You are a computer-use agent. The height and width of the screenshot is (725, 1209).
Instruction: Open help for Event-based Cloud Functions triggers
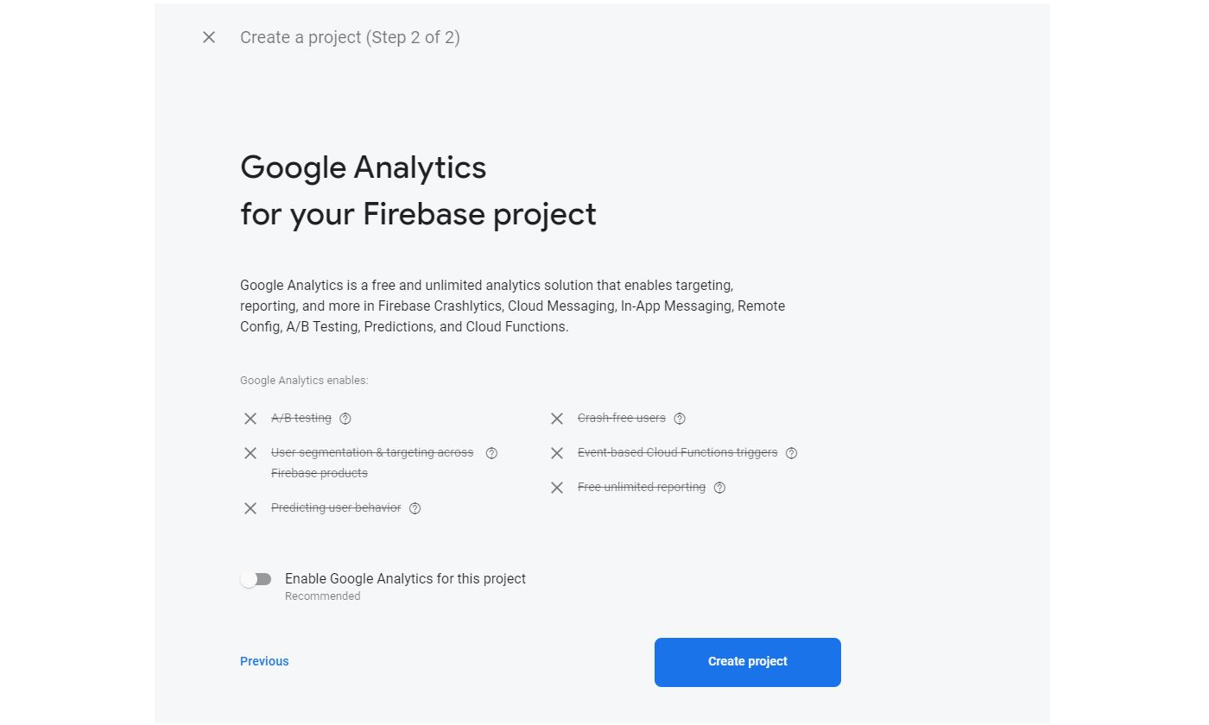click(791, 452)
